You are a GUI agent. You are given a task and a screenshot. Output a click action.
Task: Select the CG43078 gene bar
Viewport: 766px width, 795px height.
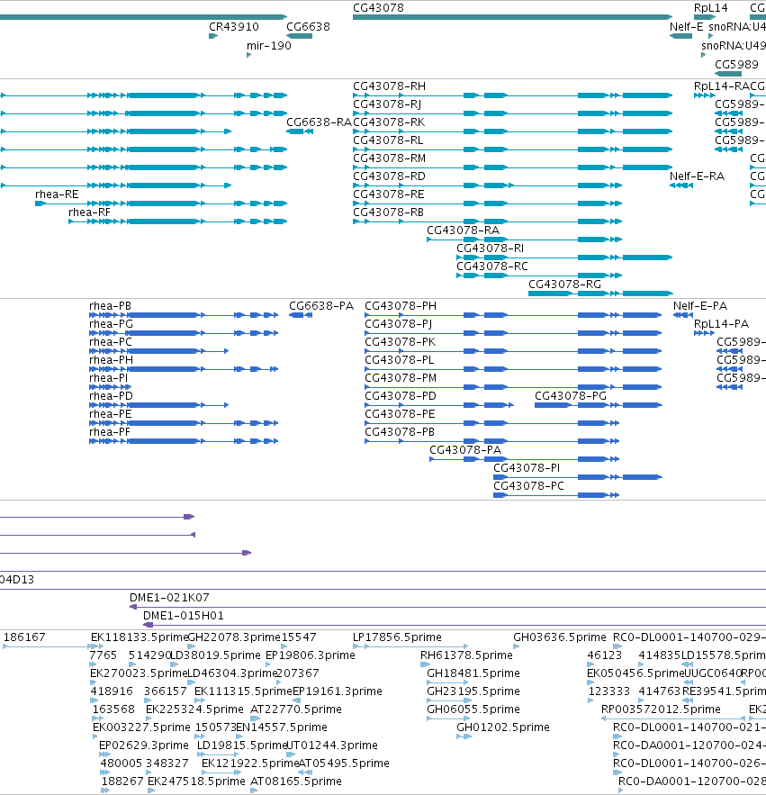tap(512, 17)
